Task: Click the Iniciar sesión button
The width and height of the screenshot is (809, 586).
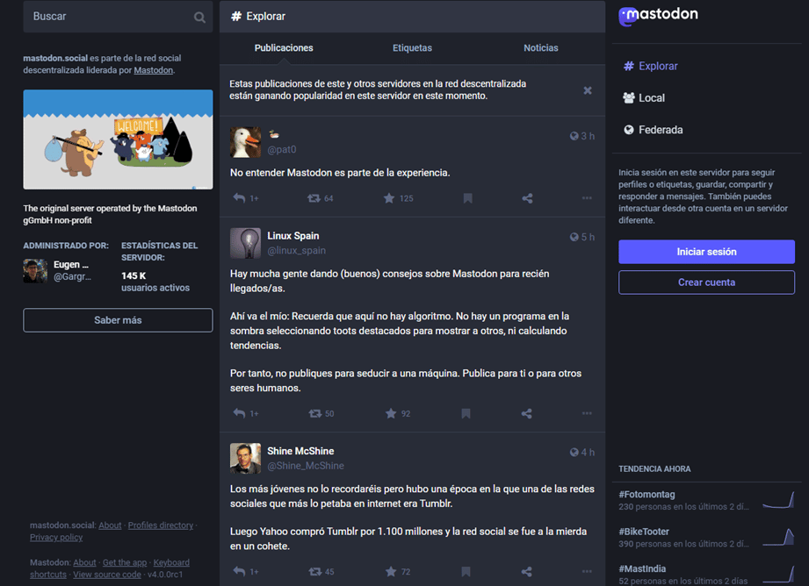Action: coord(706,252)
